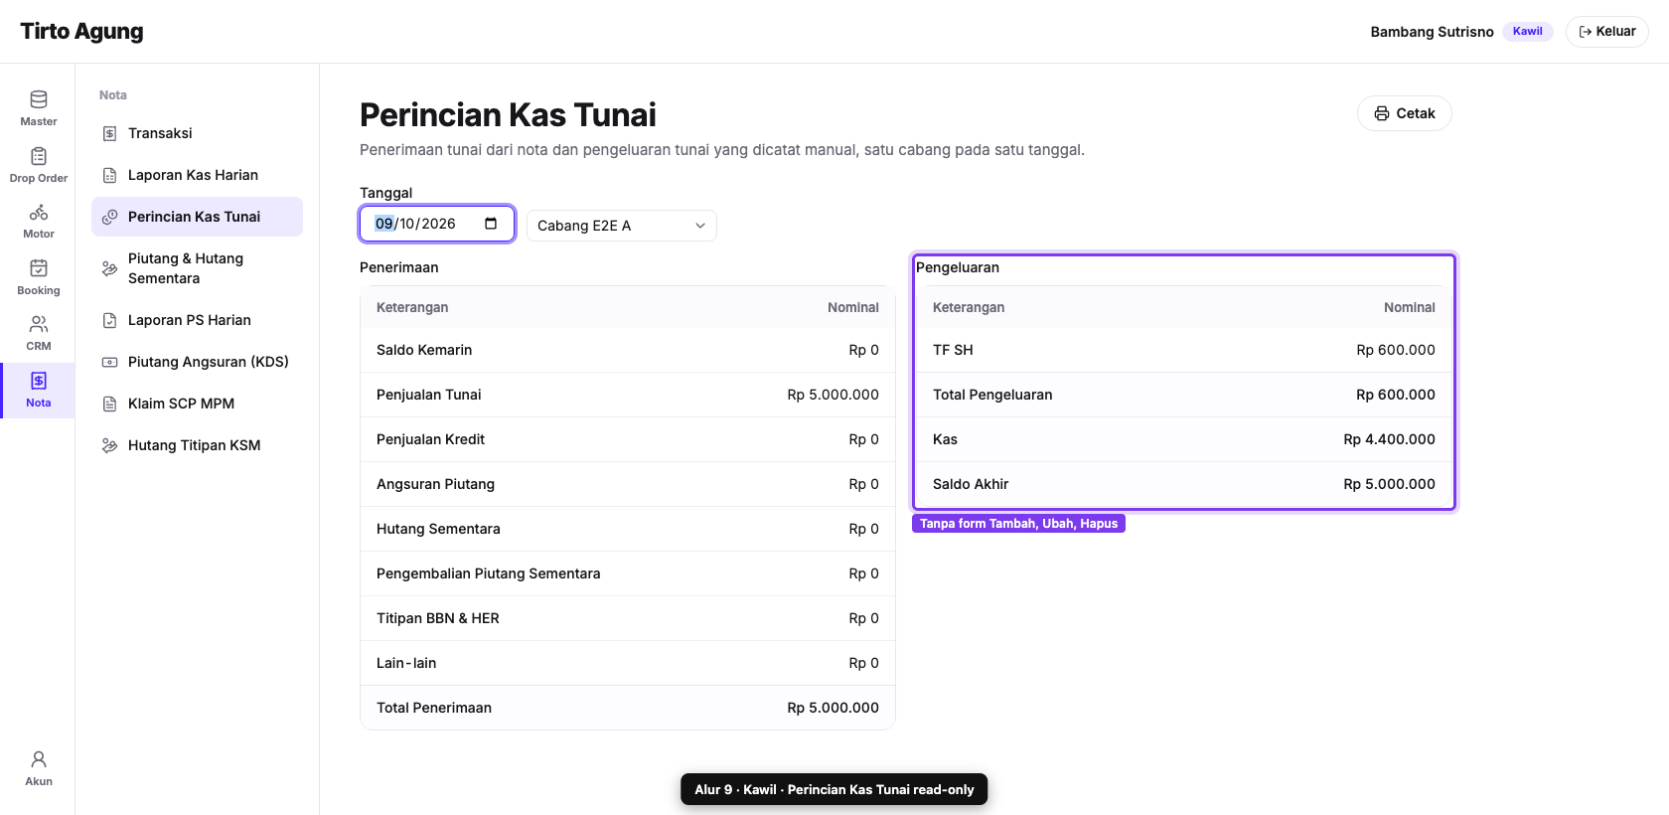Image resolution: width=1669 pixels, height=815 pixels.
Task: Click user name Bambang Sutrisno
Action: (x=1432, y=32)
